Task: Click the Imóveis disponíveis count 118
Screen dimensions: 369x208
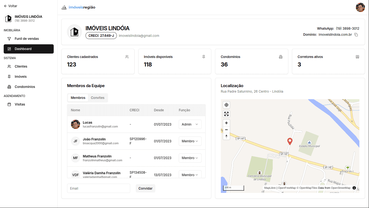Action: pyautogui.click(x=148, y=65)
